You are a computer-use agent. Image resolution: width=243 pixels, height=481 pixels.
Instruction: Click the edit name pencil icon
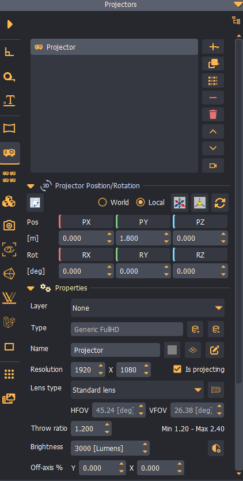click(215, 350)
